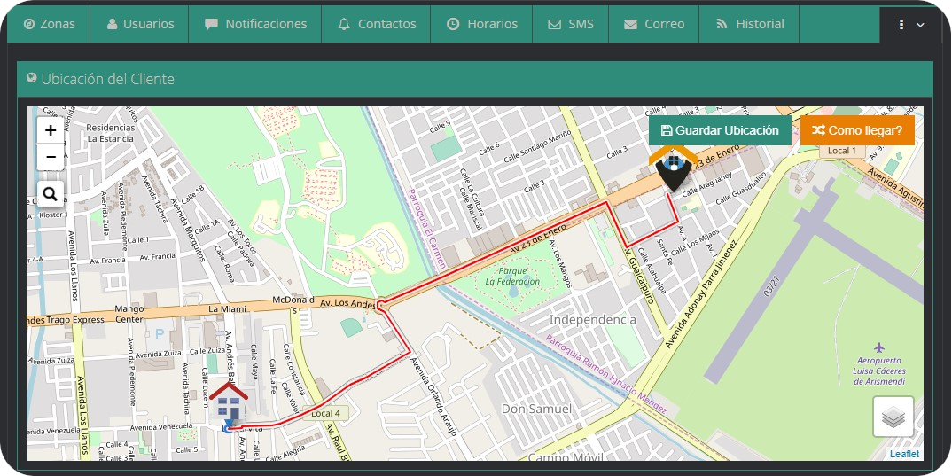Viewport: 952px width, 476px height.
Task: Zoom in on the map
Action: coord(51,130)
